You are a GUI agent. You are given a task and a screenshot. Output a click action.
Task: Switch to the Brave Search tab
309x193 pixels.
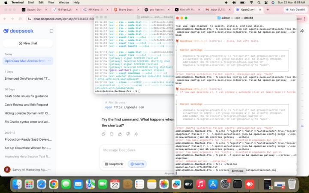[126, 9]
